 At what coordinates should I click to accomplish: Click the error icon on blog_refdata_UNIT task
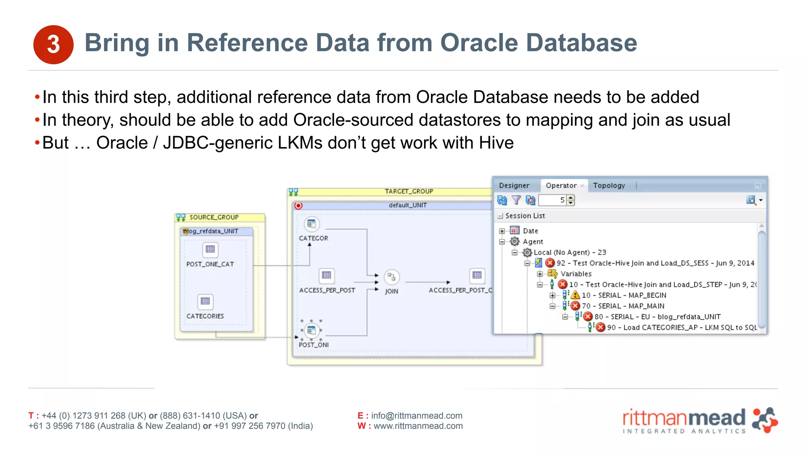(588, 316)
